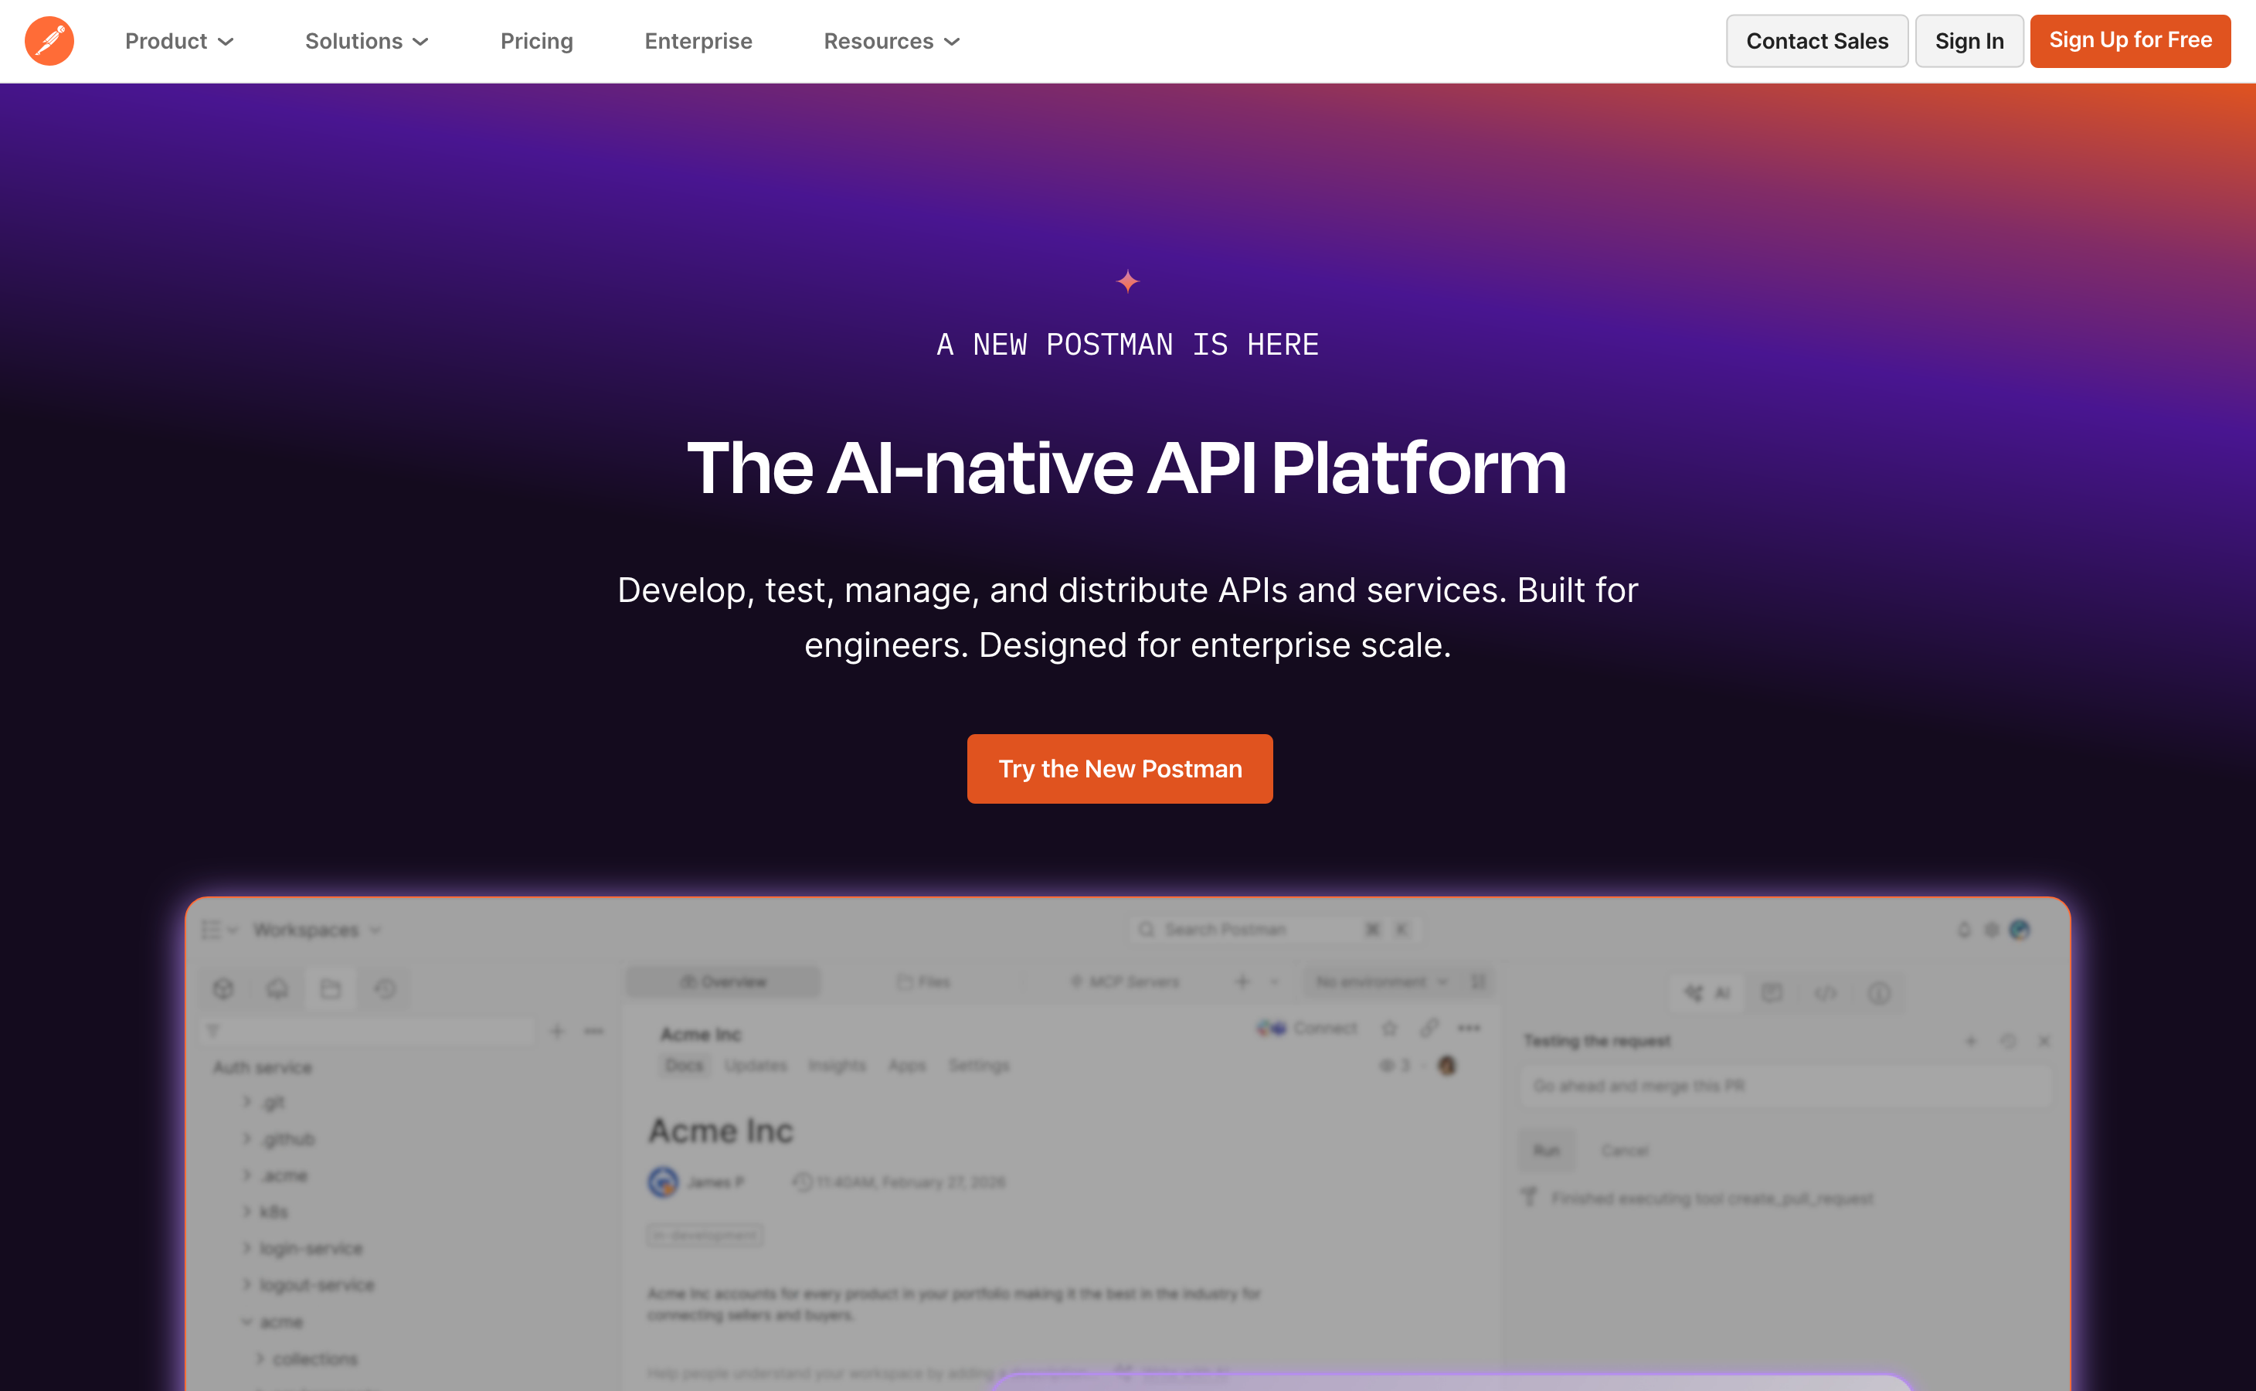
Task: Click the blurred Postman app preview image
Action: click(1127, 1144)
